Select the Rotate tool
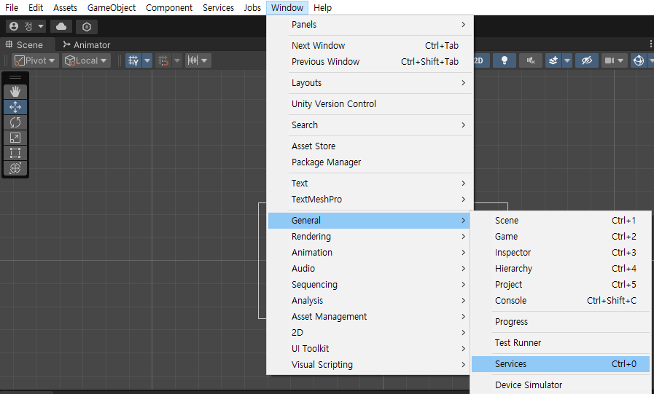Viewport: 654px width, 394px height. click(x=15, y=122)
